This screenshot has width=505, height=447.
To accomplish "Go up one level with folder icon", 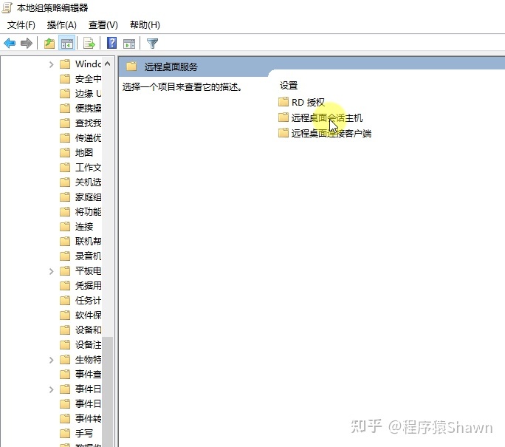I will tap(49, 43).
